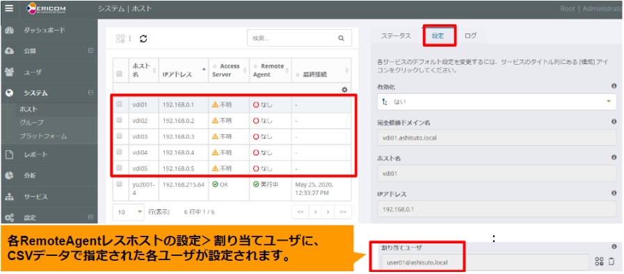
Task: Expand the 公開 sidebar section
Action: pyautogui.click(x=90, y=51)
